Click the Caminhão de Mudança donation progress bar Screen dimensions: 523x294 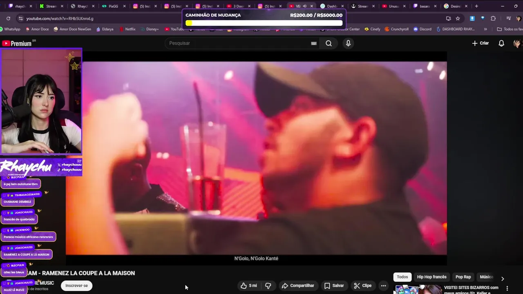(x=264, y=23)
